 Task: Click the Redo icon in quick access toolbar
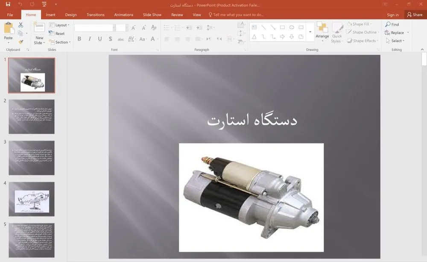pos(32,4)
